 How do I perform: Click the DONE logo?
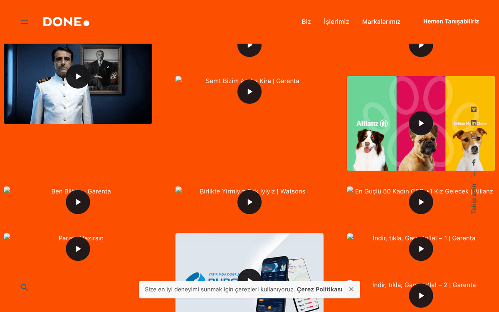click(66, 22)
